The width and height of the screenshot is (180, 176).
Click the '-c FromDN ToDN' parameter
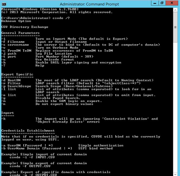(16, 51)
